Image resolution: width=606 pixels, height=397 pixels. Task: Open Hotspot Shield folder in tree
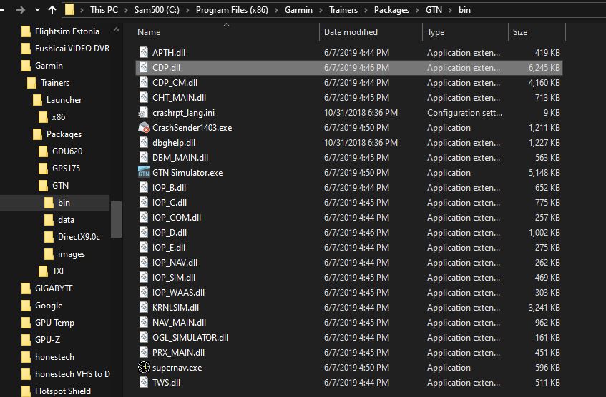click(x=63, y=391)
